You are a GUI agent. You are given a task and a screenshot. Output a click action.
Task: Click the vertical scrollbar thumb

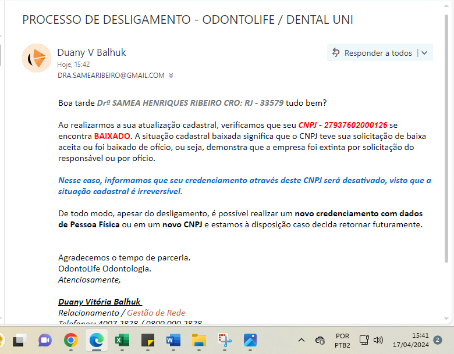[x=446, y=139]
